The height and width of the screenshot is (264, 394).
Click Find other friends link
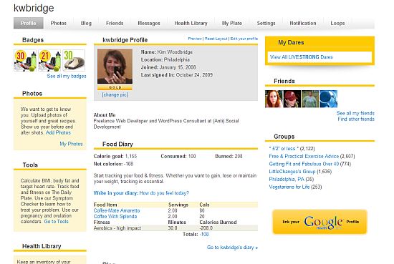[356, 119]
